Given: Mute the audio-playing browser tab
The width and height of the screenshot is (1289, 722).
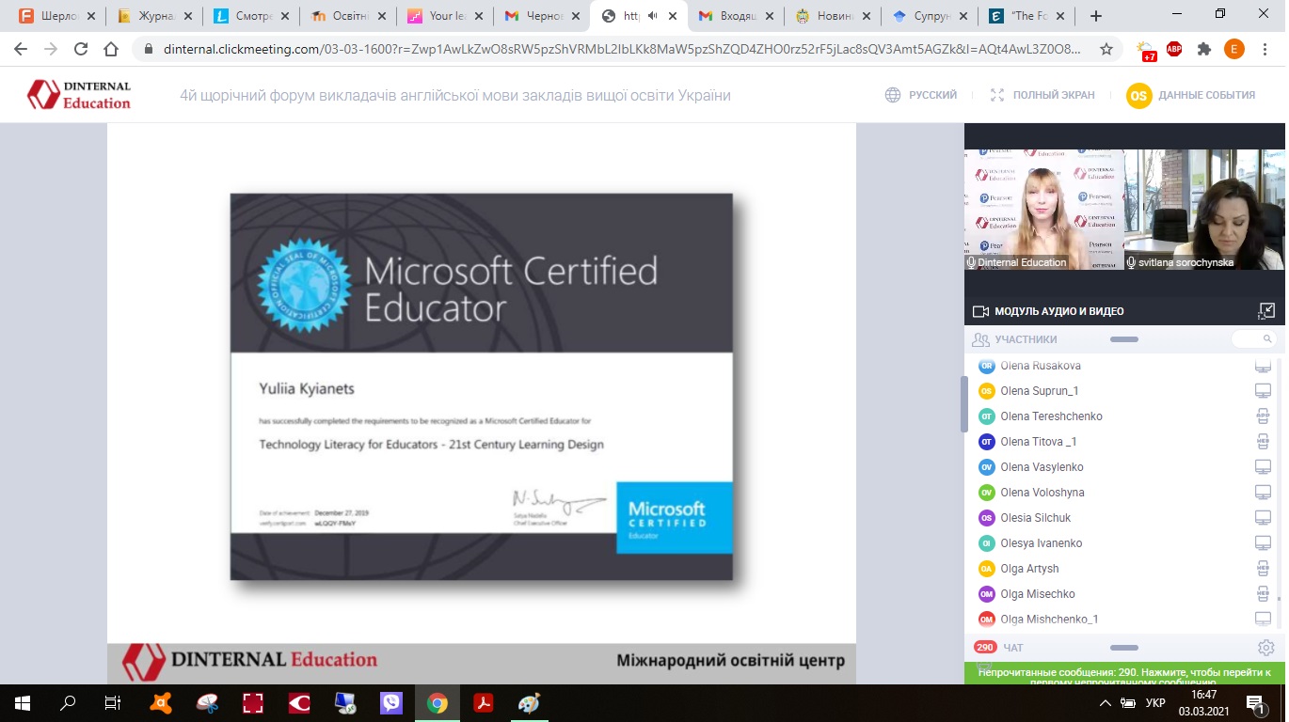Looking at the screenshot, I should click(x=652, y=16).
